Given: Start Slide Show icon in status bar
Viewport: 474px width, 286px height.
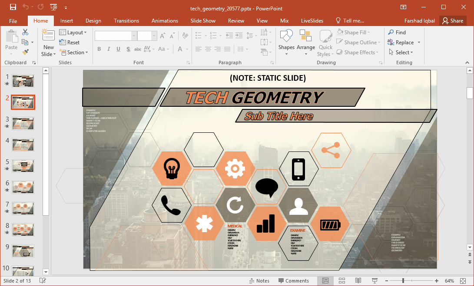Looking at the screenshot, I should pyautogui.click(x=375, y=280).
